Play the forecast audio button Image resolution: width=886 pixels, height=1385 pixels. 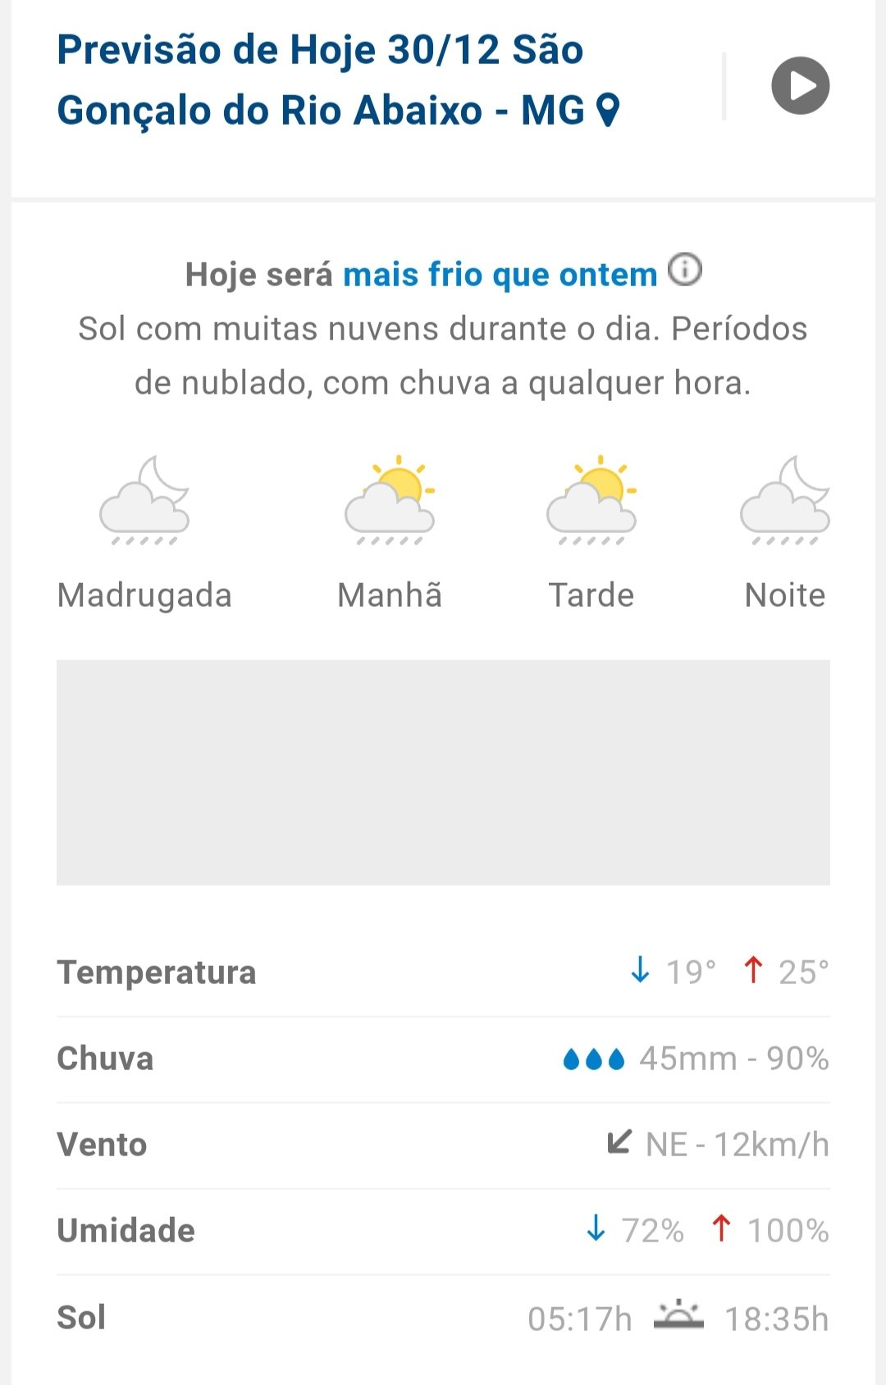800,85
